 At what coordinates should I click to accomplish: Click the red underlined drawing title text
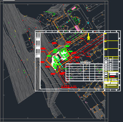[69, 87]
